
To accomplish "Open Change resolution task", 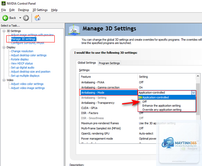I will tap(22, 51).
